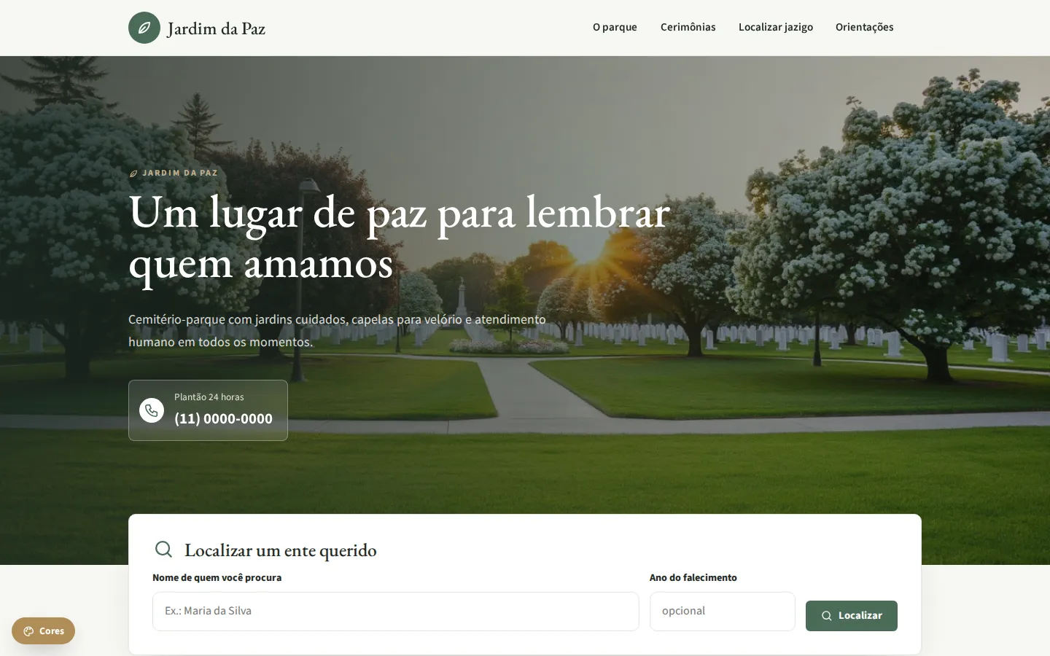Click the "Ano do falecimento" field label
Screen dimensions: 1050x656
693,577
